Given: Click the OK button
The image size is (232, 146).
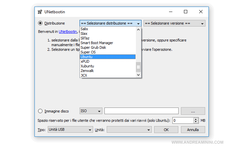Looking at the screenshot, I should [x=166, y=130].
